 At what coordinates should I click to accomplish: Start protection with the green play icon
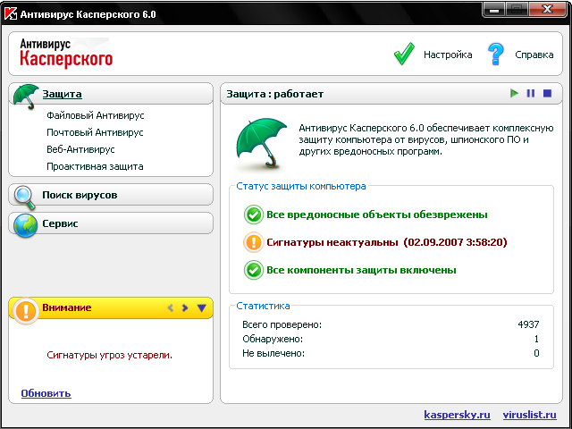point(514,93)
